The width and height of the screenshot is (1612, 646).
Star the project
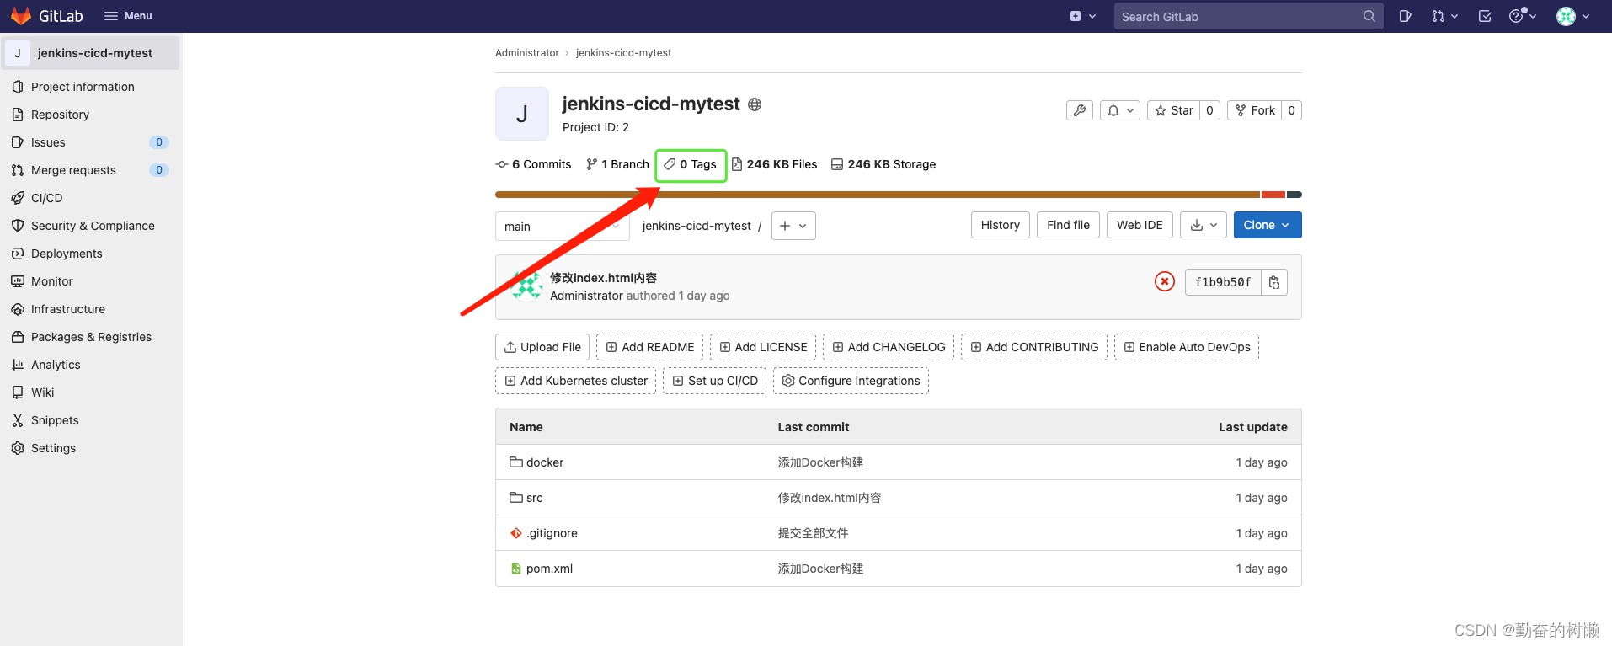[x=1174, y=110]
